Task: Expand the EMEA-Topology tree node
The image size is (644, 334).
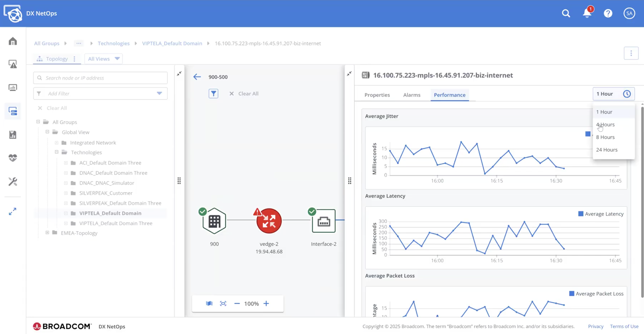Action: [x=47, y=233]
